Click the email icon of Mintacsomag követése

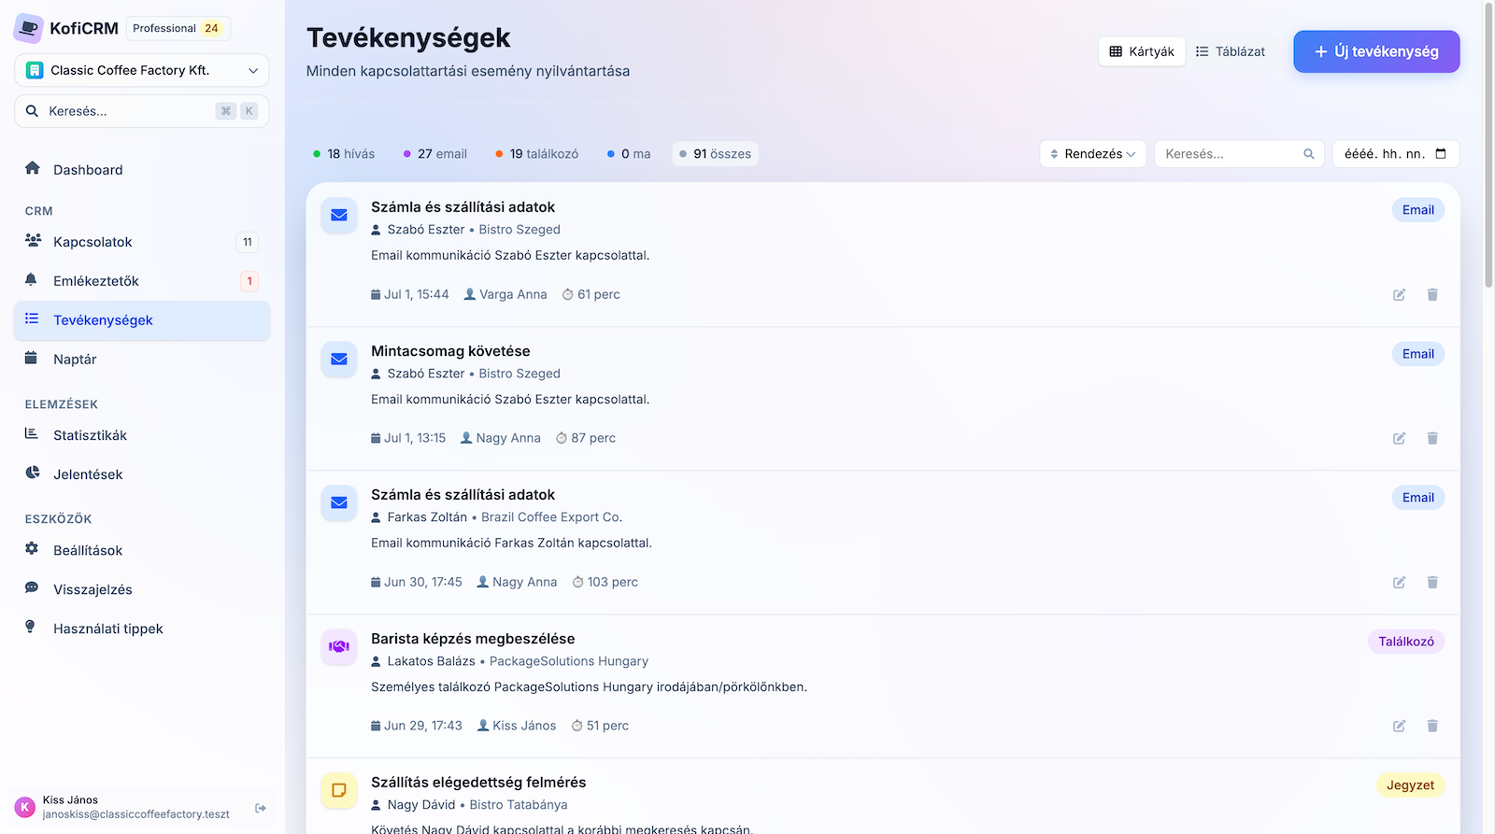(339, 359)
